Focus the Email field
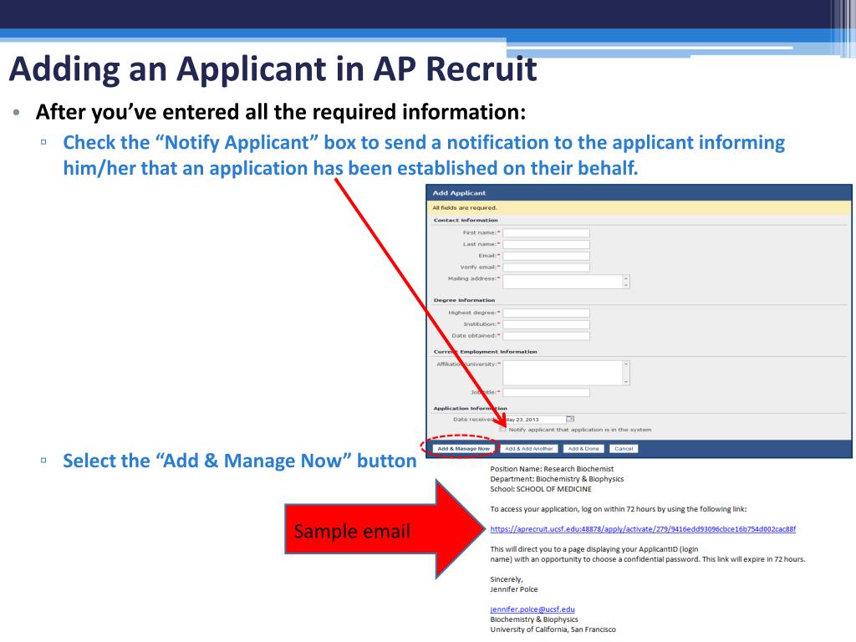The height and width of the screenshot is (642, 856). 546,256
